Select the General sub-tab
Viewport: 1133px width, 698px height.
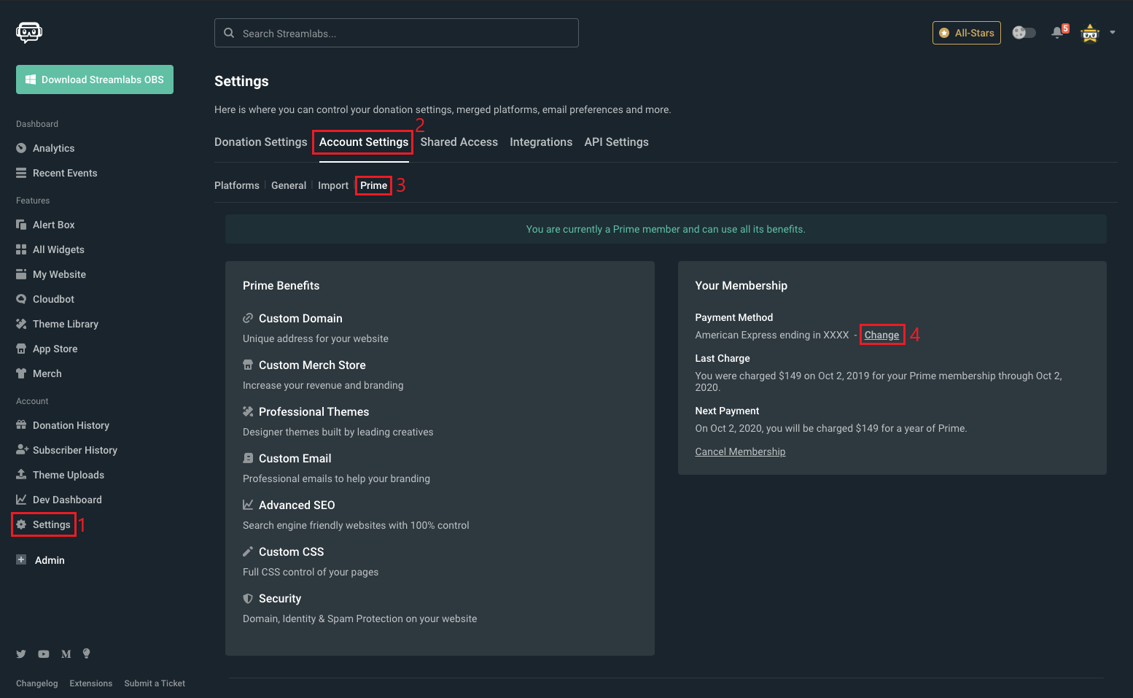(x=289, y=185)
